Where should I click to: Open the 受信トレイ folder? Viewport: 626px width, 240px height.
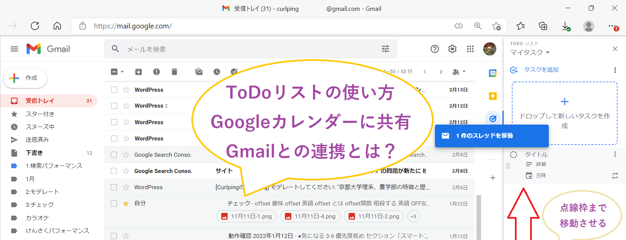click(49, 101)
